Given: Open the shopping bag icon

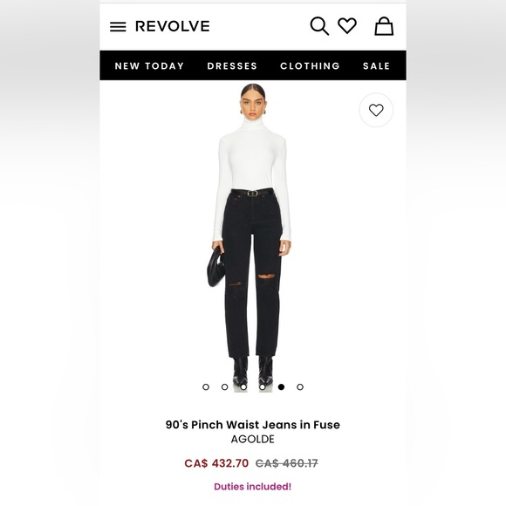Looking at the screenshot, I should (384, 26).
